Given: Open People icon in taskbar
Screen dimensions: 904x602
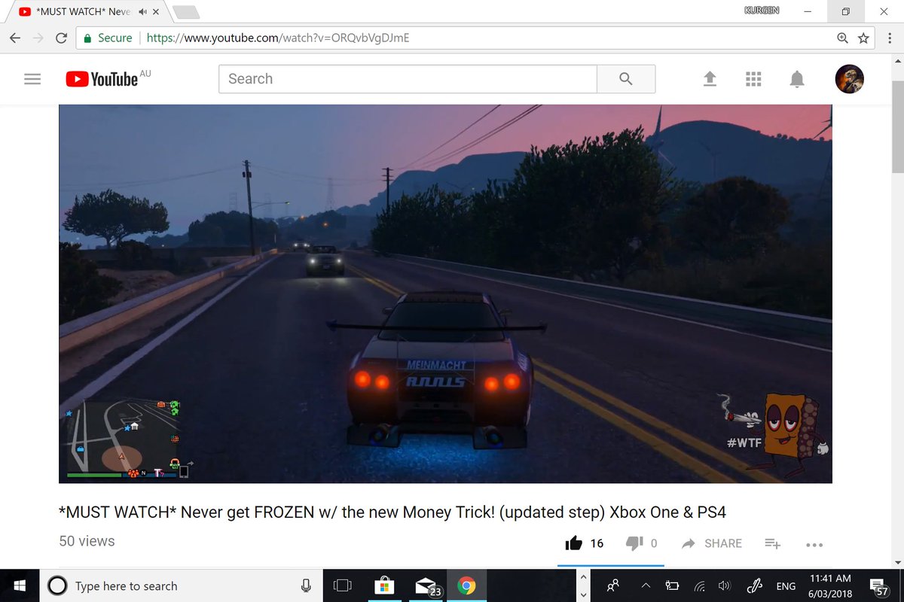Looking at the screenshot, I should pos(615,586).
